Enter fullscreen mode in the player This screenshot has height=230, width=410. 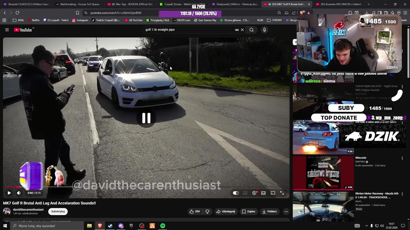pyautogui.click(x=282, y=193)
